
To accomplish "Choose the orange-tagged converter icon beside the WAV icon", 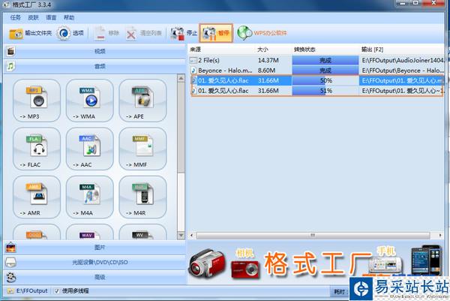I will coord(37,233).
